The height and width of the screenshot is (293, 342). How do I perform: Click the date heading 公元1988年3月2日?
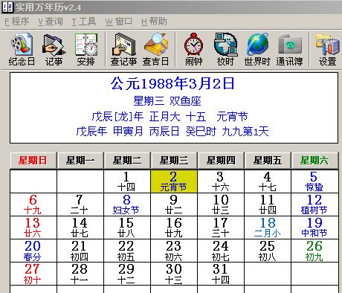pyautogui.click(x=172, y=83)
